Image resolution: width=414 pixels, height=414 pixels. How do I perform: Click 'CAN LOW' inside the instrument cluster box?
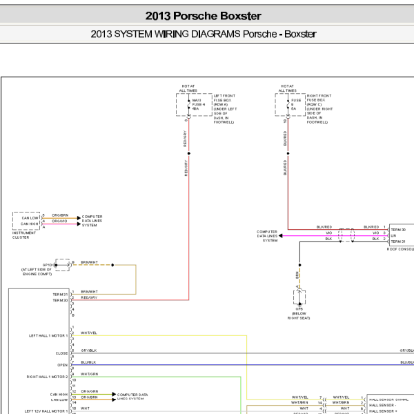(30, 218)
